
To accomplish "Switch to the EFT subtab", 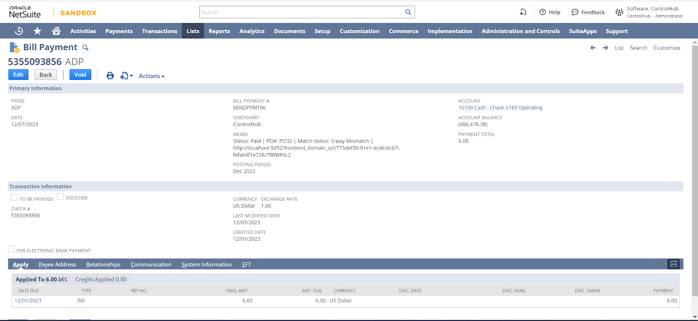I will 246,264.
